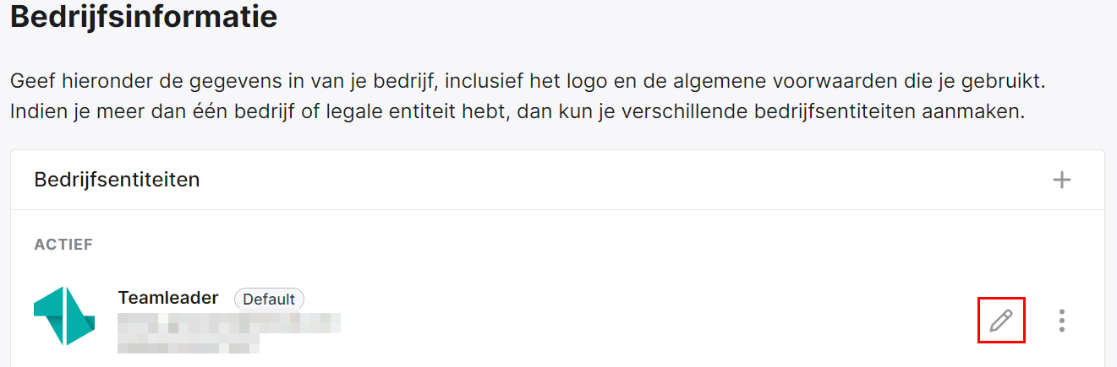Viewport: 1117px width, 367px height.
Task: Click the second blurred address line
Action: pos(188,344)
